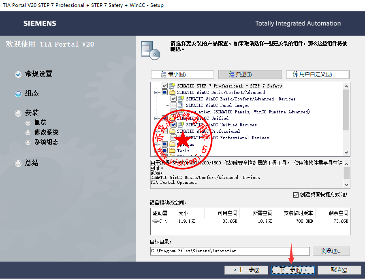This screenshot has width=365, height=279.
Task: Click the Tools folder icon
Action: 172,151
